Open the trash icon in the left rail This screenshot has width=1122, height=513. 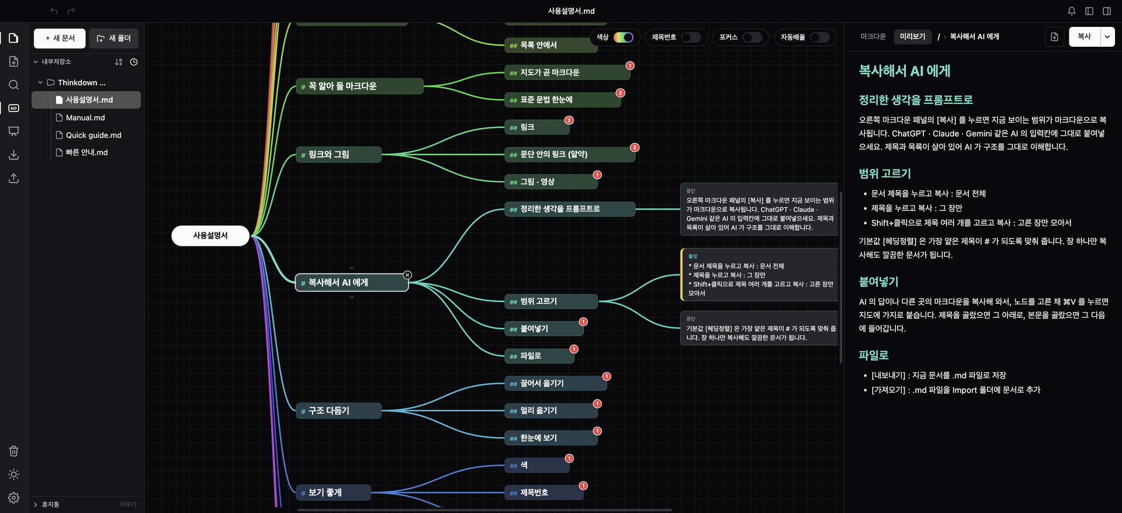pos(13,451)
